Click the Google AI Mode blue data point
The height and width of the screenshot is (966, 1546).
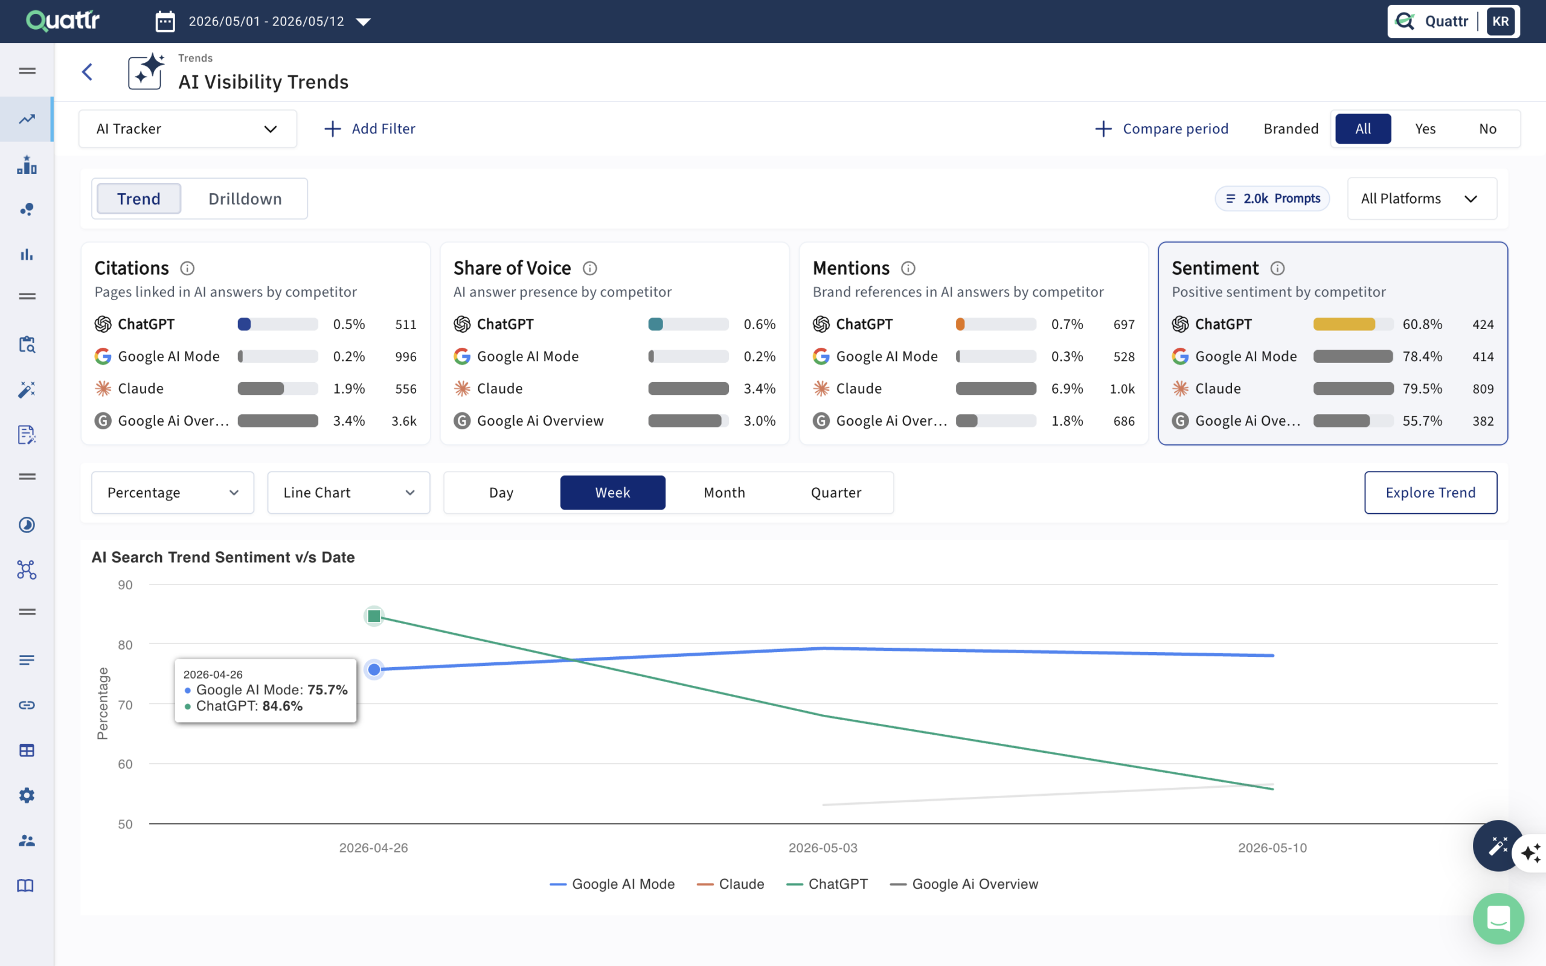pos(374,670)
